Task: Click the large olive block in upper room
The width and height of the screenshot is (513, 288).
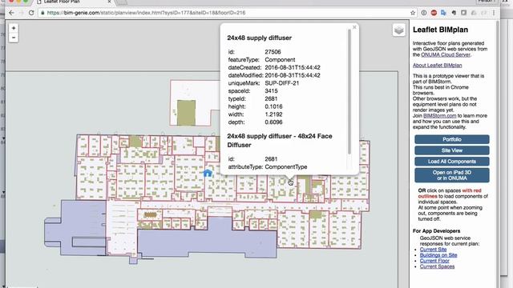Action: click(x=186, y=113)
